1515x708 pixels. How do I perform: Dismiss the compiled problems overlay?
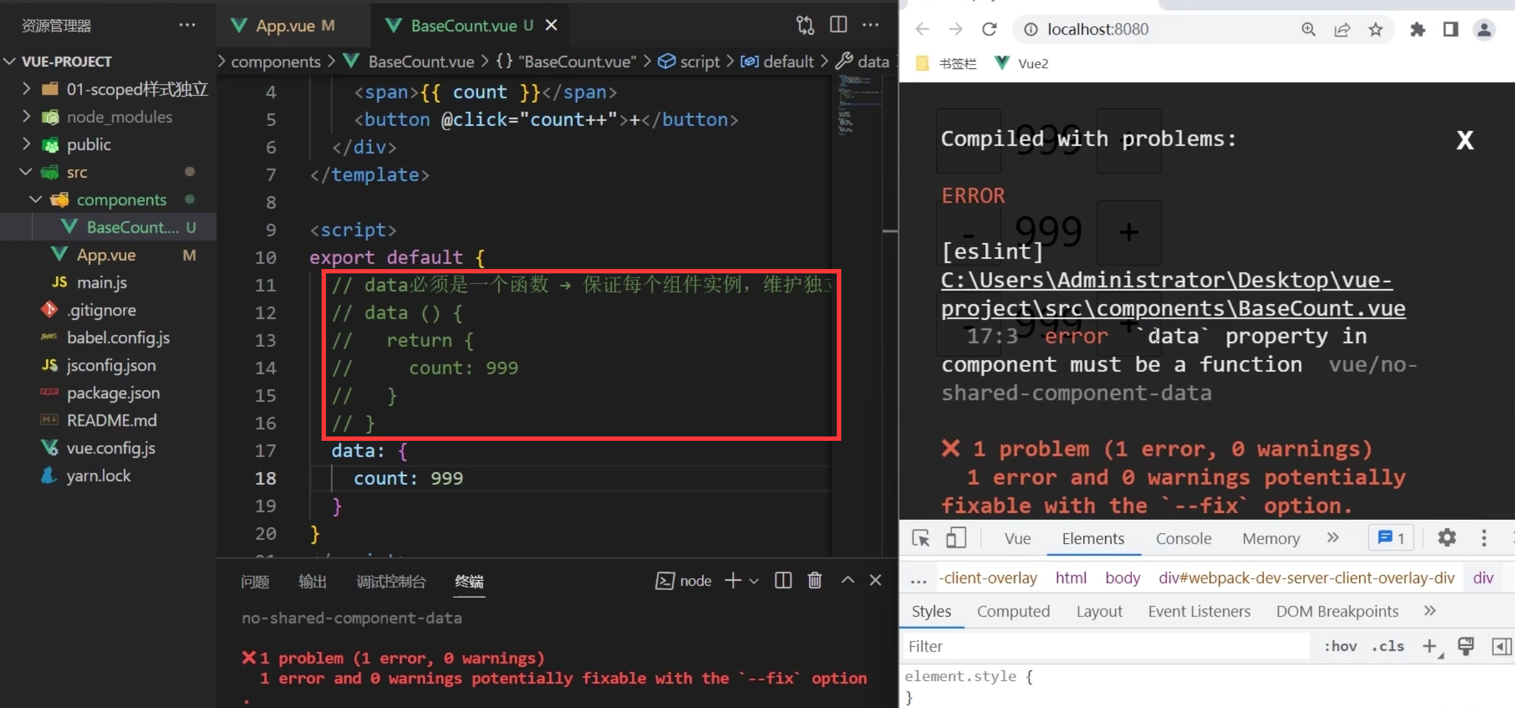point(1465,140)
